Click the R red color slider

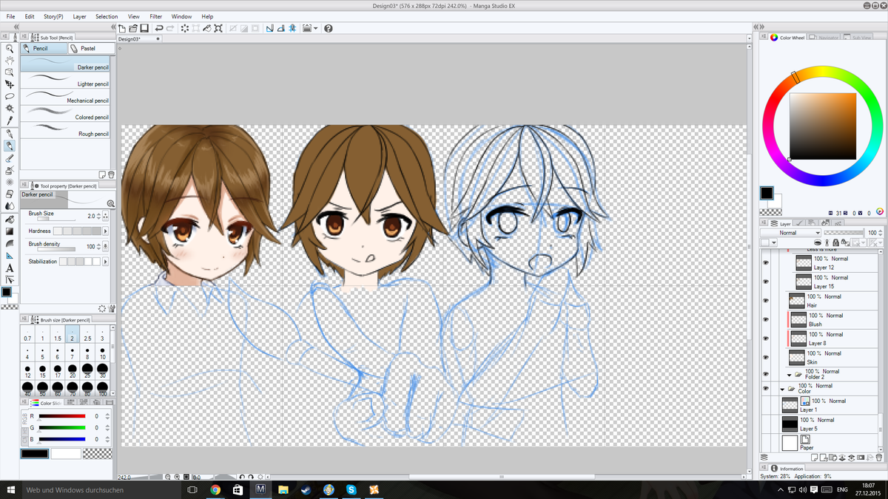(62, 416)
